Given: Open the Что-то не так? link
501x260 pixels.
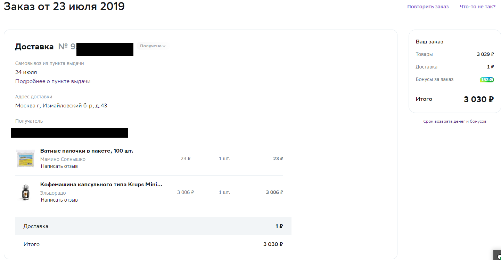Looking at the screenshot, I should 478,7.
